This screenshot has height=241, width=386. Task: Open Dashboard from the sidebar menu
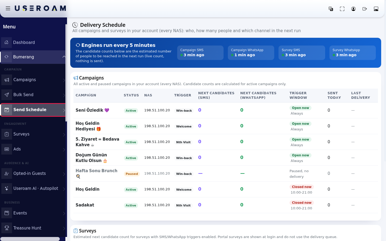(33, 42)
